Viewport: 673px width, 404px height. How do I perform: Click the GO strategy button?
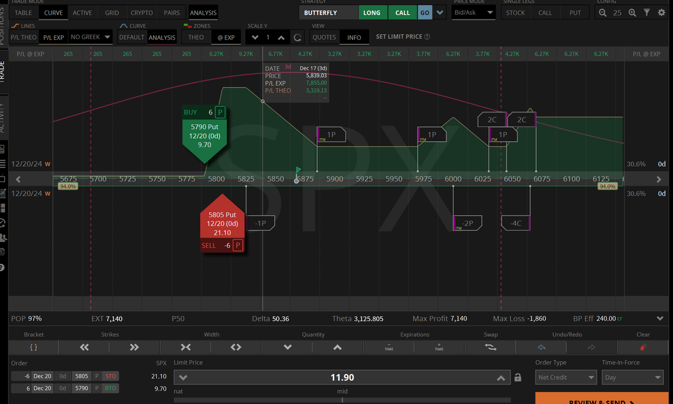click(x=425, y=13)
